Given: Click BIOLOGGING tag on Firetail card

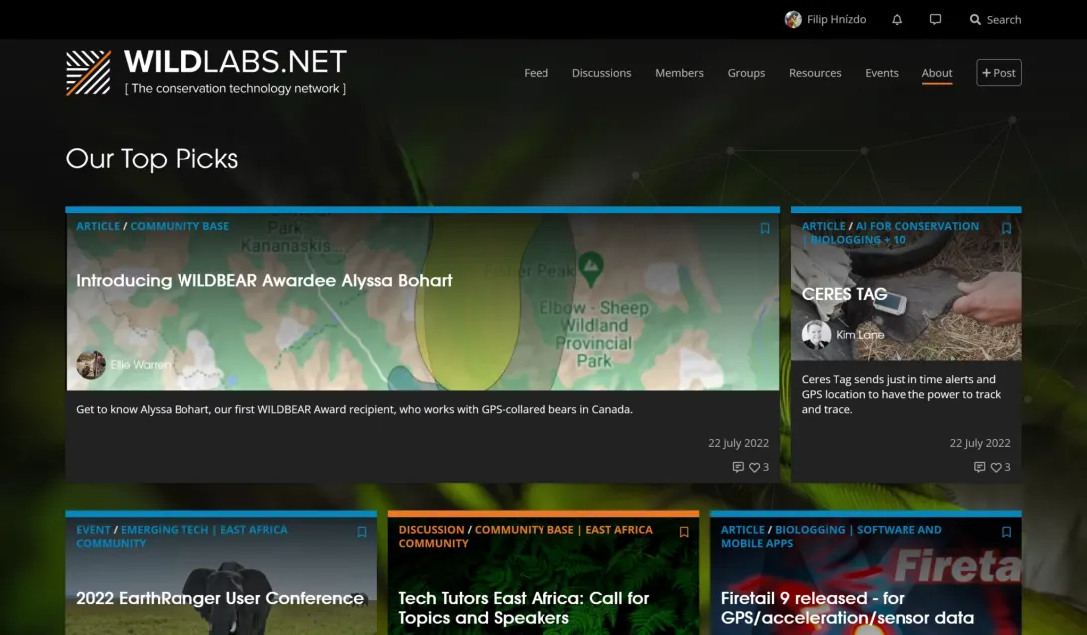Looking at the screenshot, I should pos(810,529).
